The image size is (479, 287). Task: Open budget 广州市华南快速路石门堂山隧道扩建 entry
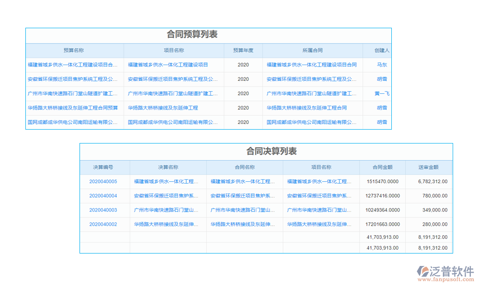point(72,94)
